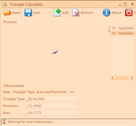Click the Open folder icon
The height and width of the screenshot is (126, 136).
coord(7,13)
